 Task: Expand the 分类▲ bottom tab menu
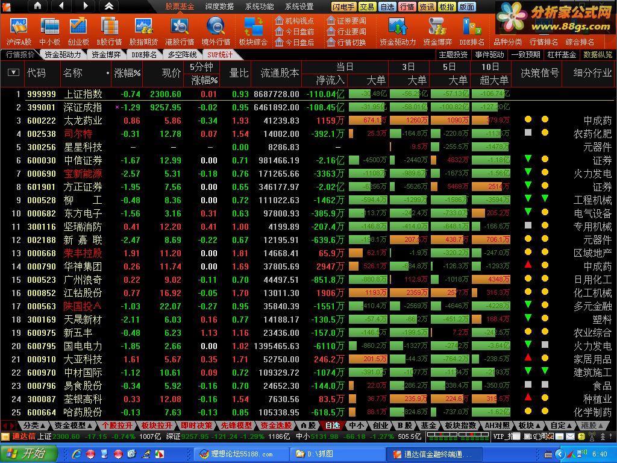[34, 426]
